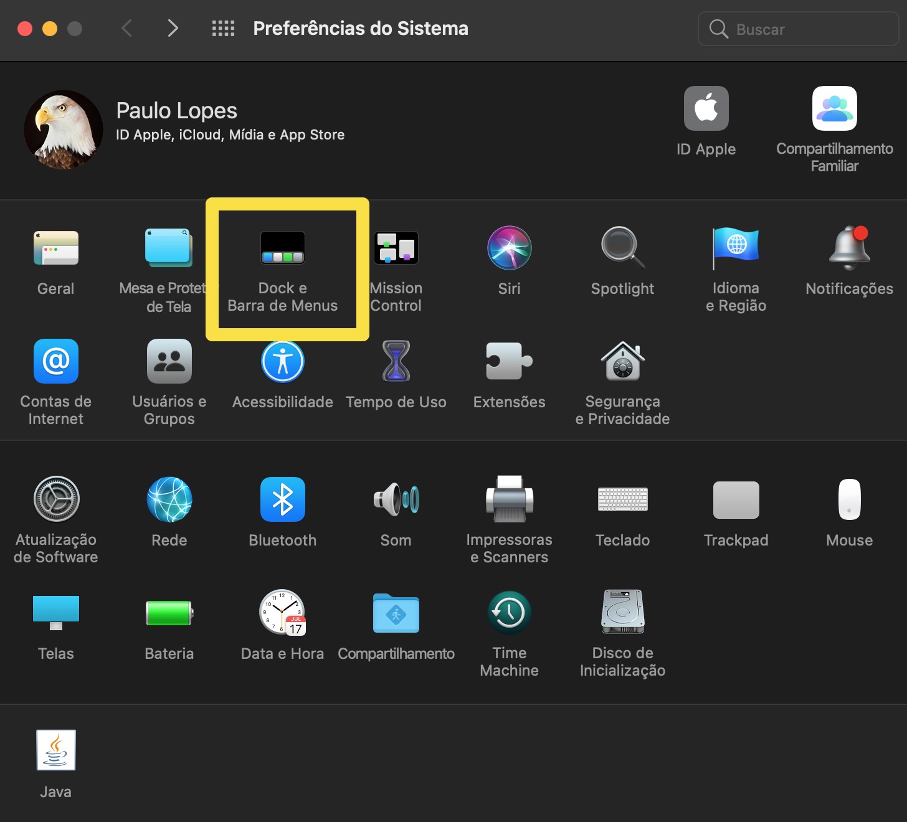Click the Paulo Lopes eagle profile picture
This screenshot has height=822, width=907.
[64, 130]
